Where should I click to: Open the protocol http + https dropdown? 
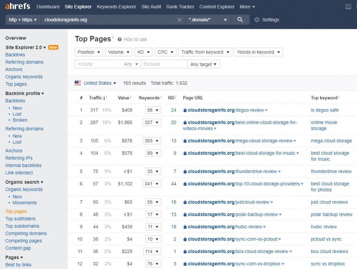(23, 20)
